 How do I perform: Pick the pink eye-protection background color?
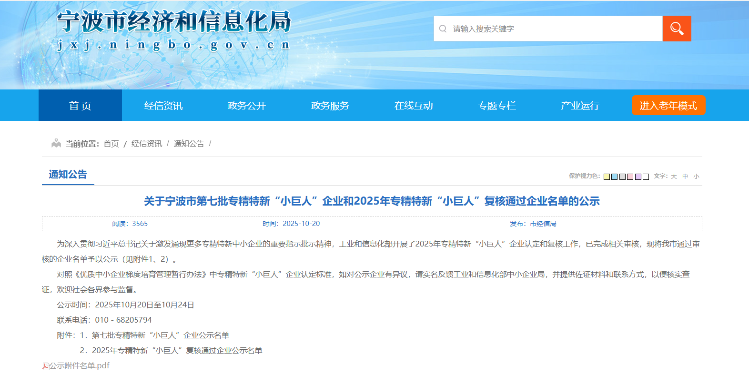(630, 177)
